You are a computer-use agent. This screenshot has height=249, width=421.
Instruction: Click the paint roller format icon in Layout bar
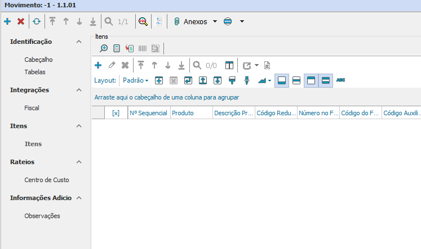pyautogui.click(x=232, y=80)
